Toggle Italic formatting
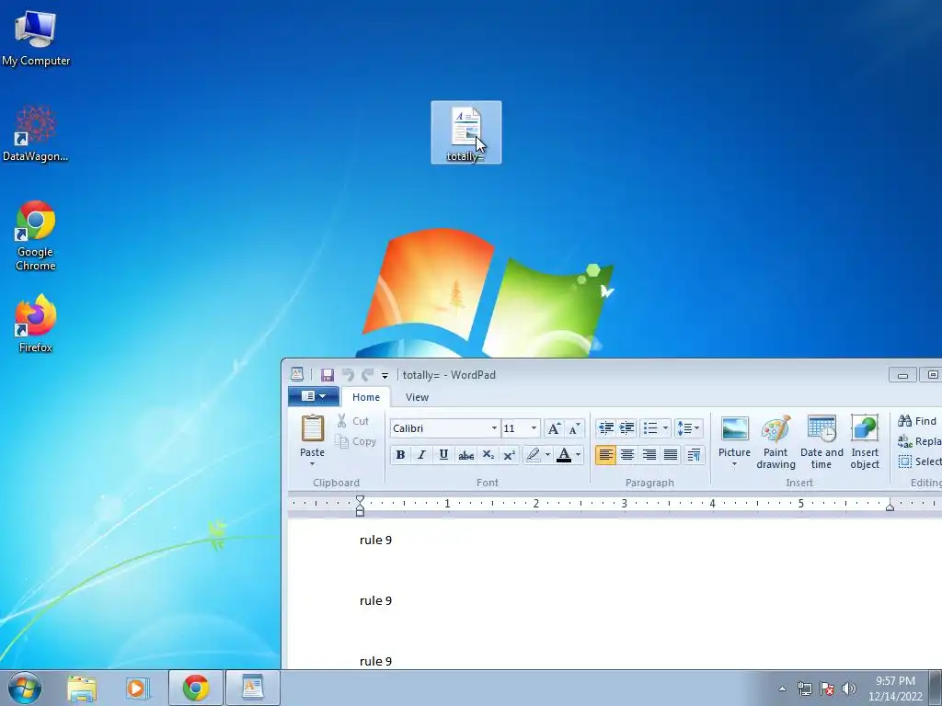The height and width of the screenshot is (706, 942). point(421,454)
